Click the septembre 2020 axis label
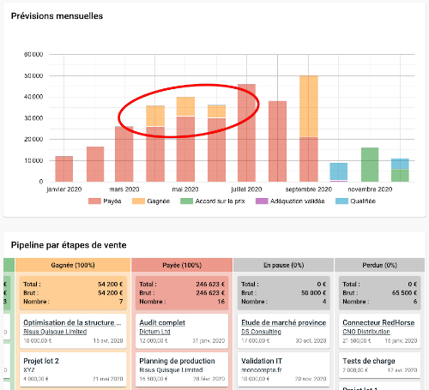 point(309,189)
